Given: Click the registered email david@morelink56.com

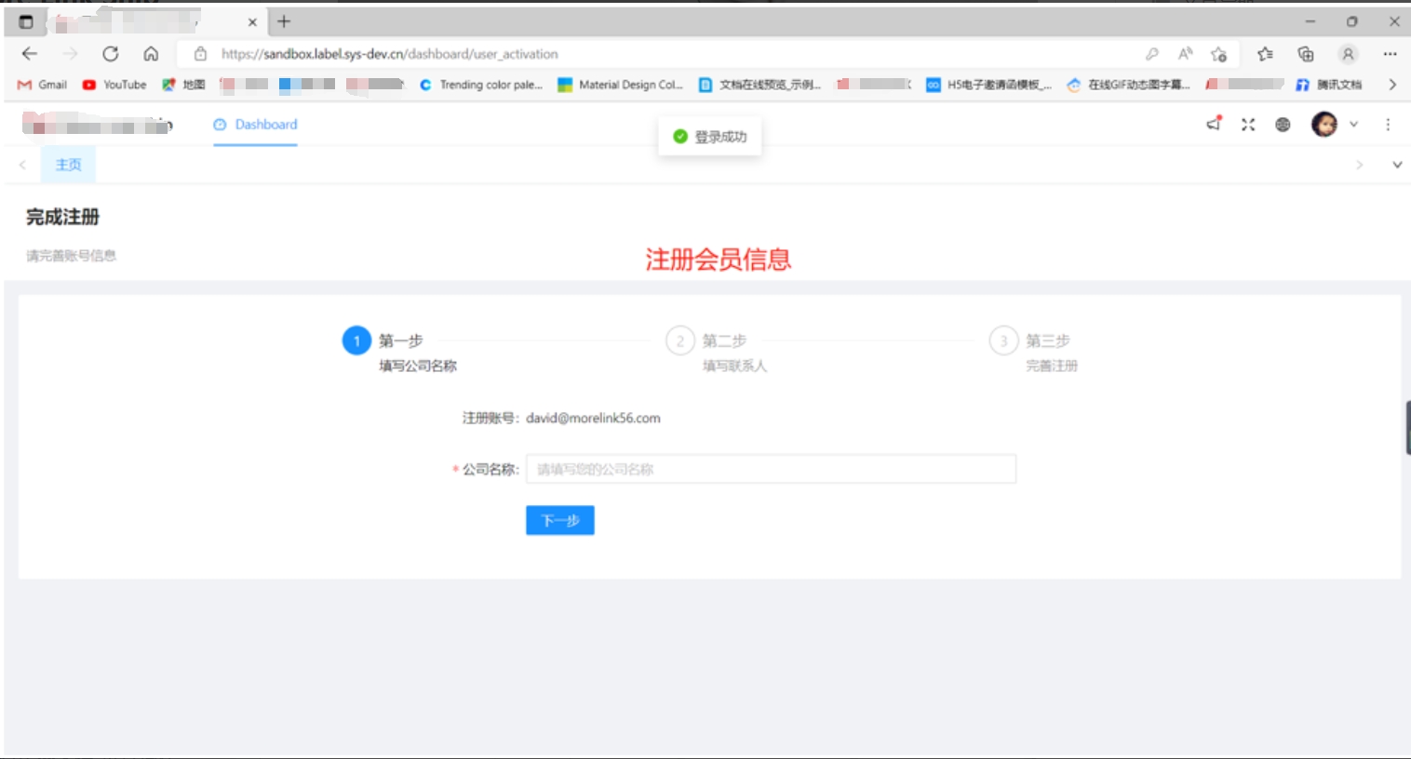Looking at the screenshot, I should [x=593, y=419].
